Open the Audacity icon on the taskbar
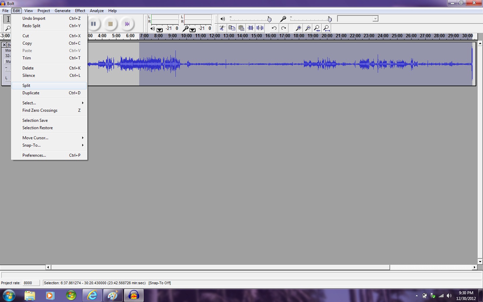 (x=133, y=295)
